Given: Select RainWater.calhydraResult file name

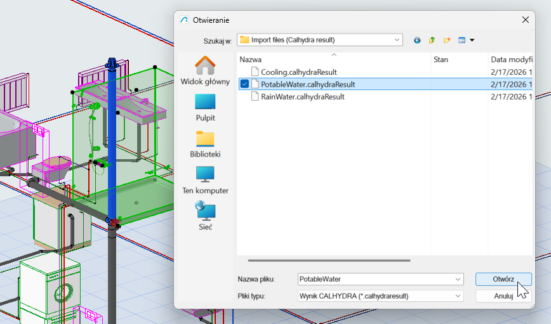Looking at the screenshot, I should [303, 97].
